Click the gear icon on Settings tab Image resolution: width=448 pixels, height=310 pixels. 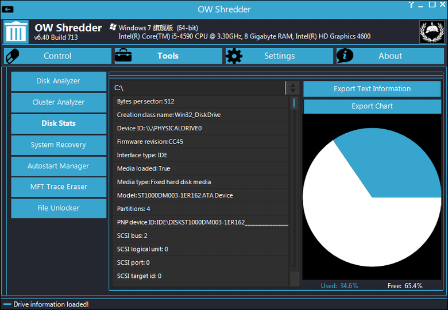(x=234, y=56)
